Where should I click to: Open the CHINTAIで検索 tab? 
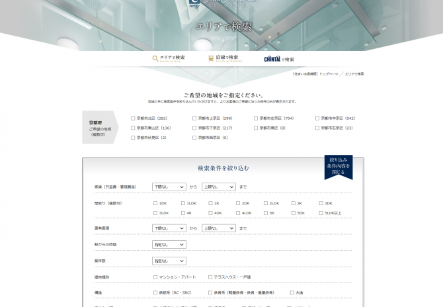[x=279, y=59]
